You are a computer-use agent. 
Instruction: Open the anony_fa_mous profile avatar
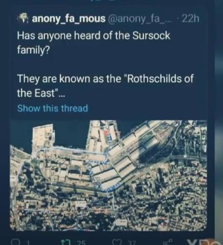[x=23, y=18]
